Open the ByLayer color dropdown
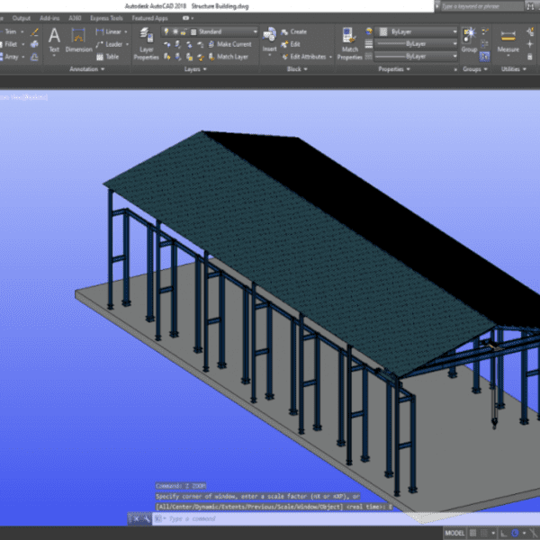This screenshot has width=540, height=540. coord(417,31)
